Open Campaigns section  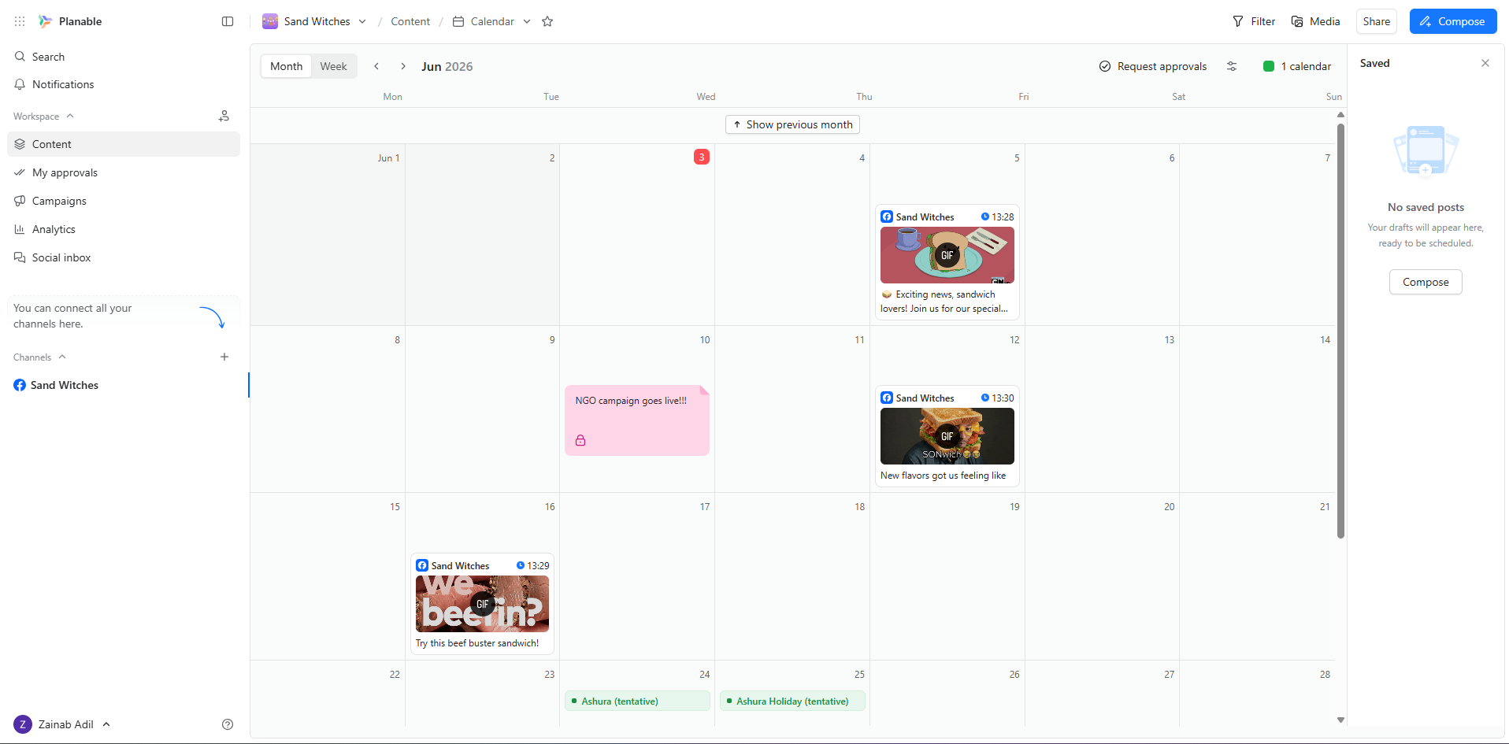pos(124,201)
